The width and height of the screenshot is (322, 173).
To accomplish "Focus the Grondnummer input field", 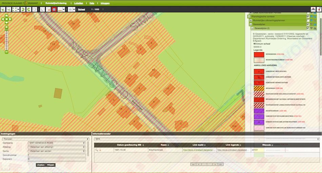I will [x=57, y=155].
